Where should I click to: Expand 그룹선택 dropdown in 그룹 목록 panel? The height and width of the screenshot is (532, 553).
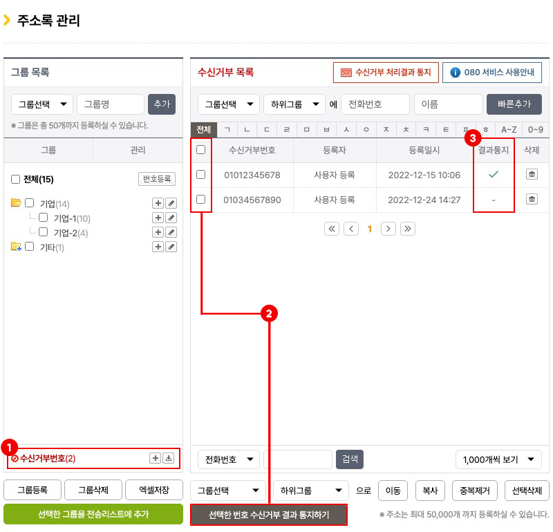(42, 104)
